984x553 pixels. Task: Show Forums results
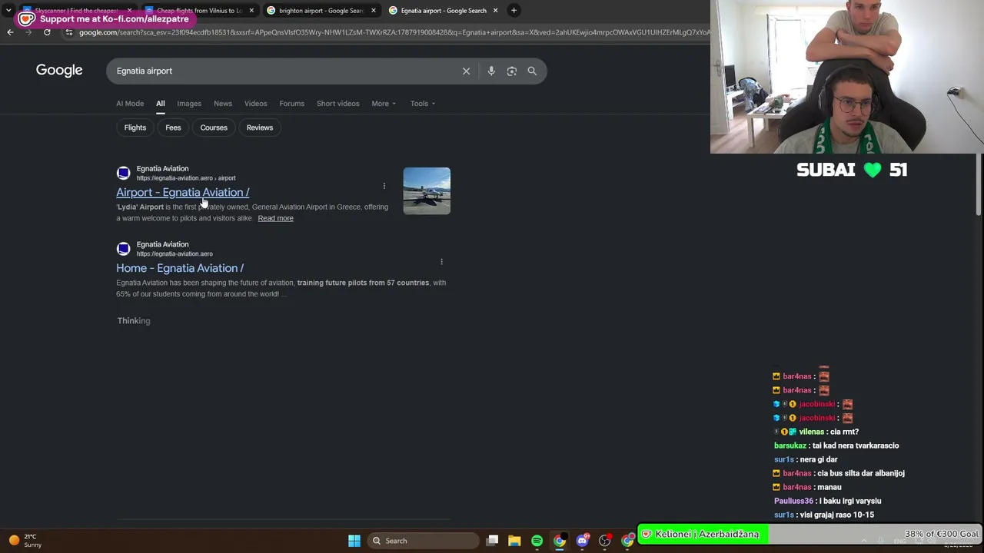point(292,104)
